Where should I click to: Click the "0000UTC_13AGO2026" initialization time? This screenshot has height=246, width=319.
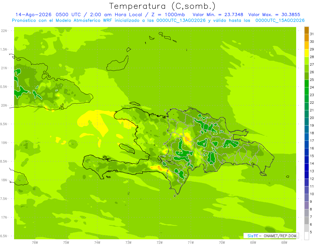point(181,20)
